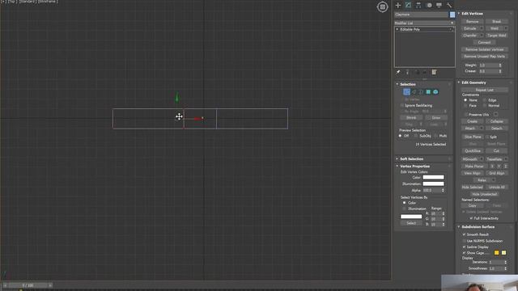The image size is (518, 291).
Task: Expand Editable Poly in modifier stack
Action: 397,29
